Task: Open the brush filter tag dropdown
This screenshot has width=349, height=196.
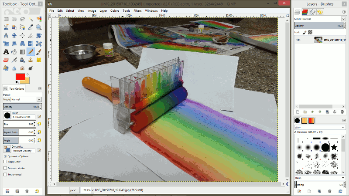Action: (x=343, y=127)
